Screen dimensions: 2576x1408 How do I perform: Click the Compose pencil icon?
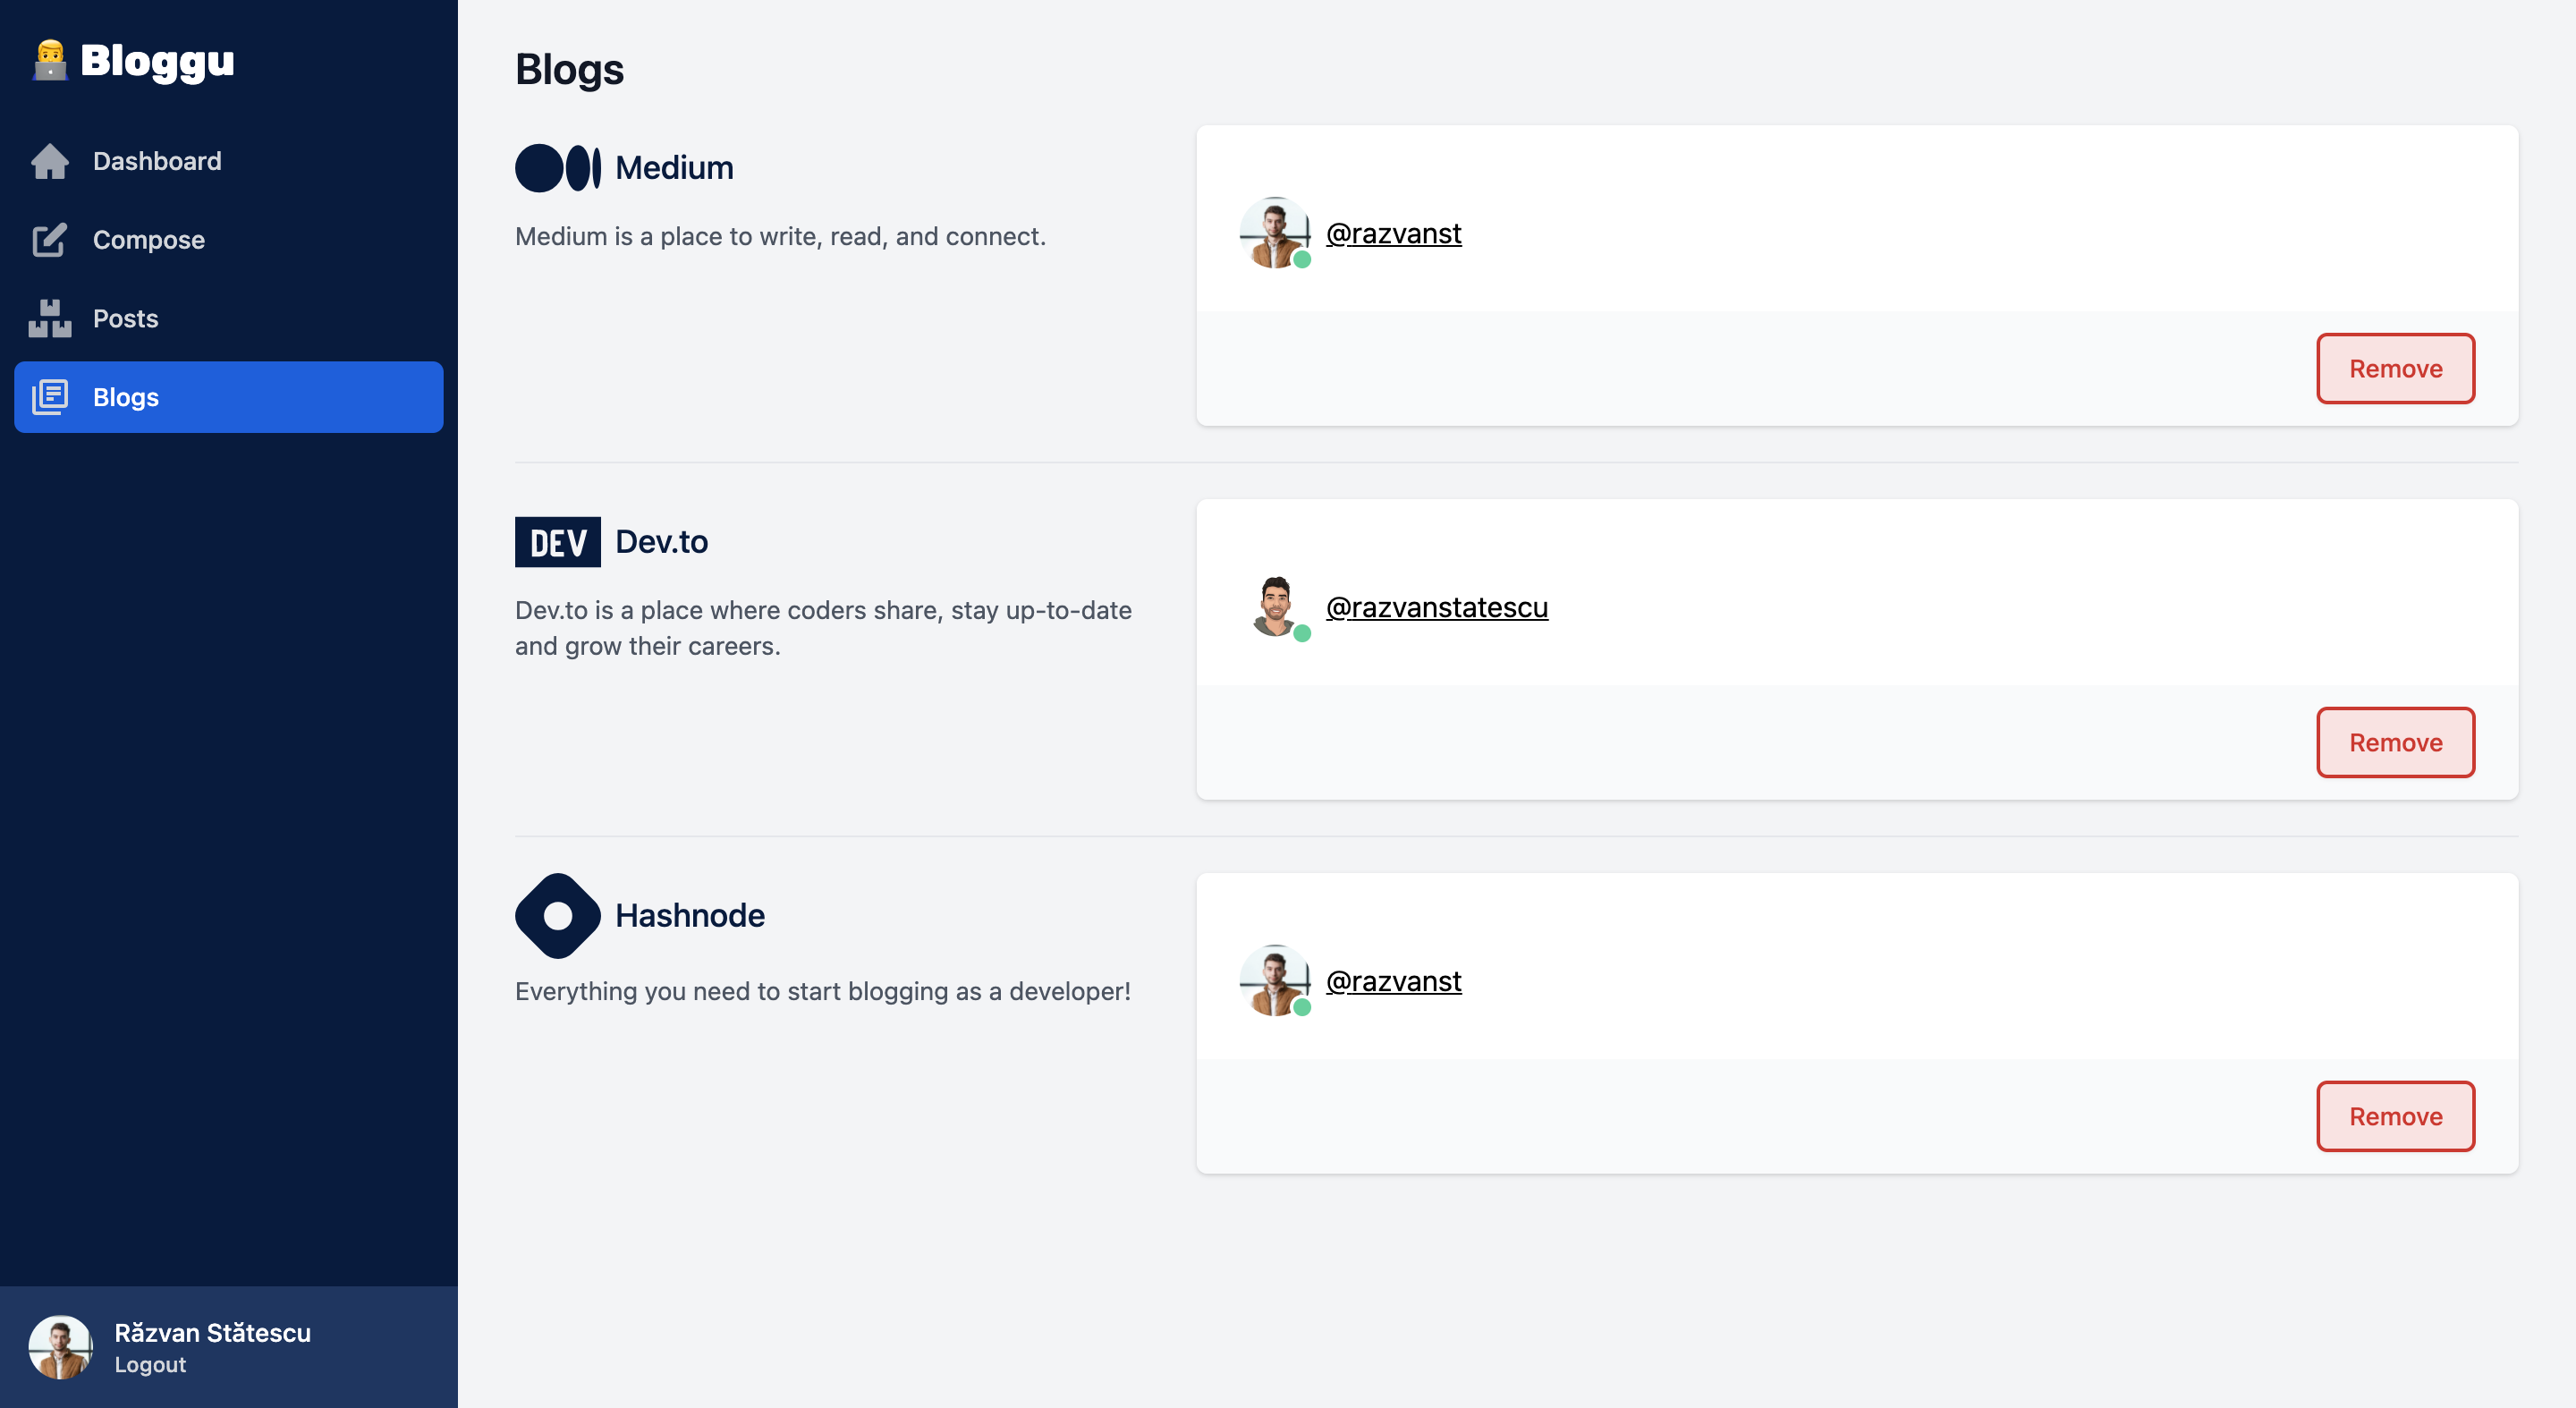pyautogui.click(x=50, y=240)
